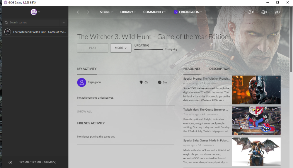
Task: Click the GOG.com logo icon in sidebar
Action: point(34,12)
